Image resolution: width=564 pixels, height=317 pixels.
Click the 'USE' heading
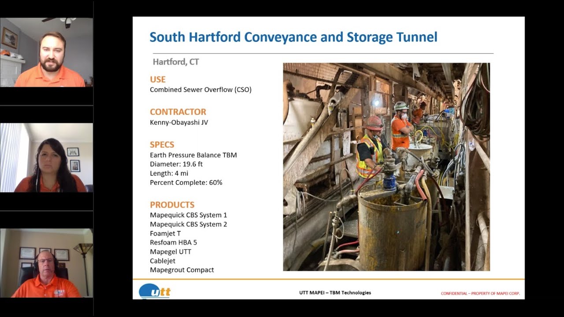158,80
